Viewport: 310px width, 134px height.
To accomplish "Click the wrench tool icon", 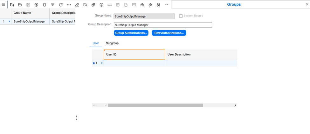I will [x=150, y=5].
